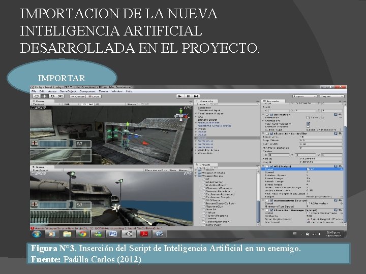Image resolution: width=366 pixels, height=274 pixels.
Task: Open the Edit menu
Action: (x=42, y=91)
